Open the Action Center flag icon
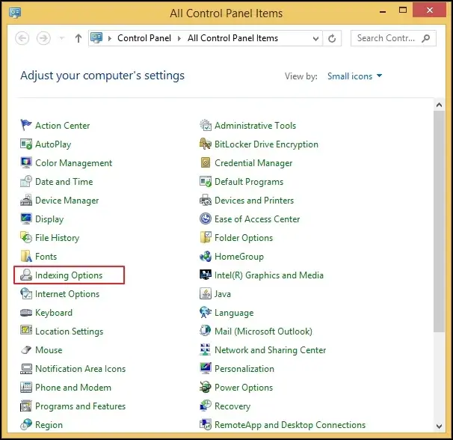The width and height of the screenshot is (453, 440). pyautogui.click(x=26, y=125)
